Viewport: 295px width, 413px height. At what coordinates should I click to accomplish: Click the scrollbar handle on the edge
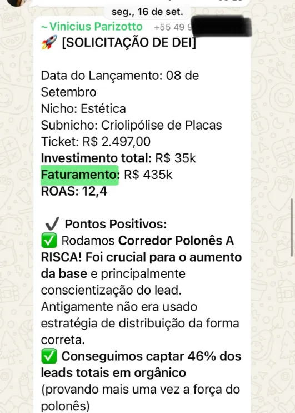[x=292, y=227]
